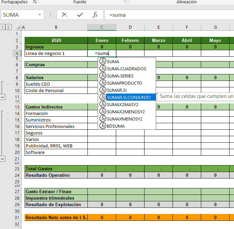
Task: Click the fx icon beside SUMA.SERIES
Action: [103, 75]
